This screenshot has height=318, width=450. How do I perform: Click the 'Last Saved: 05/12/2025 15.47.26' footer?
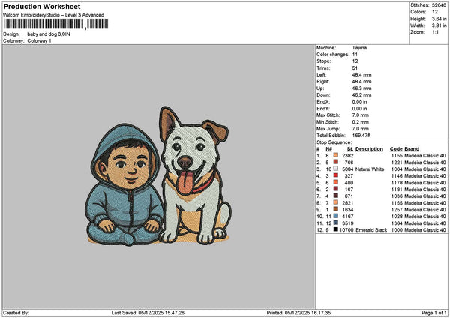tap(148, 313)
